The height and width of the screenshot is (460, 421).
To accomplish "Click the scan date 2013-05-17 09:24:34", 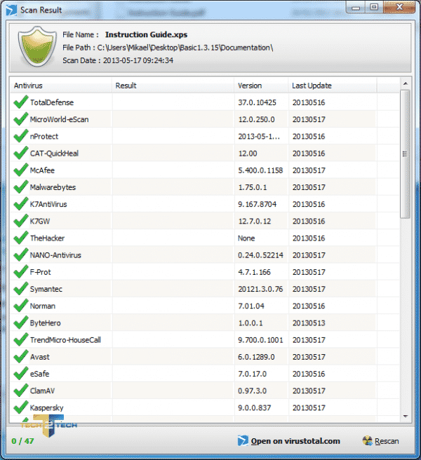I will pos(138,60).
